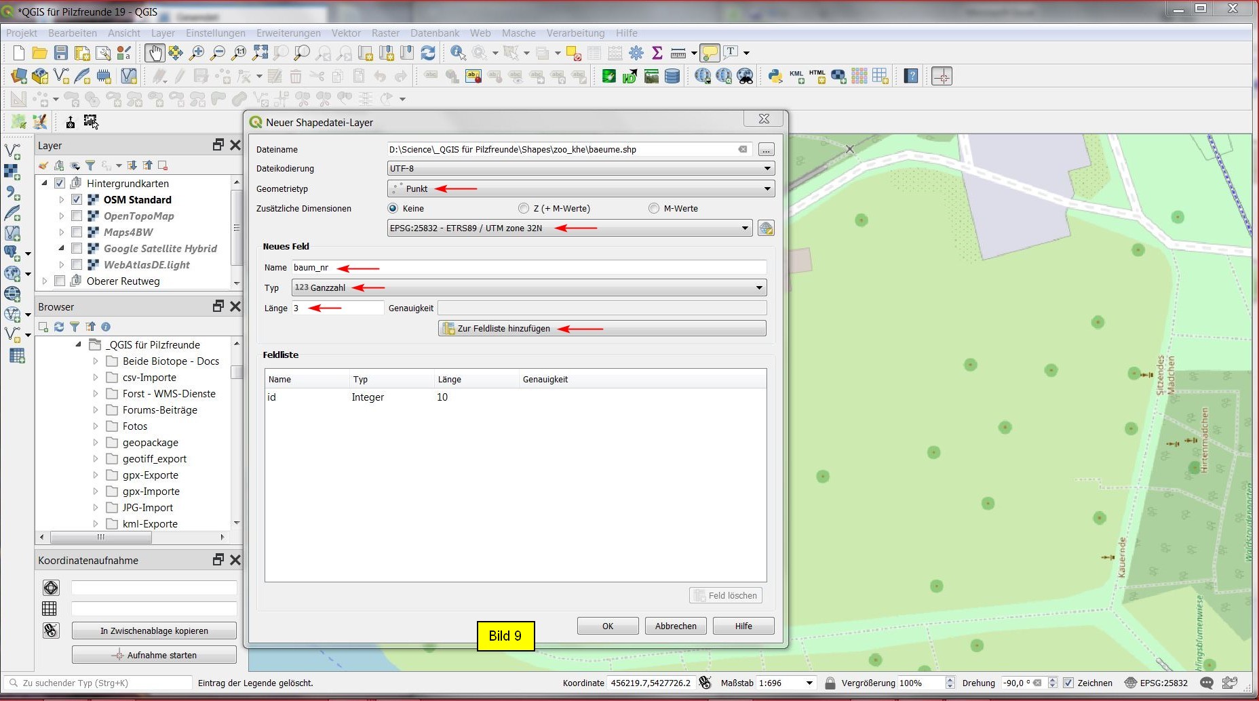Uncheck the OSM Standard layer checkbox
1259x701 pixels.
click(x=77, y=200)
